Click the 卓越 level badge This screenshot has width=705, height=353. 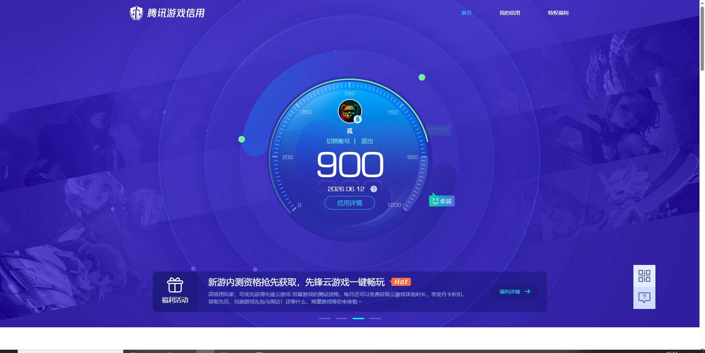click(442, 201)
